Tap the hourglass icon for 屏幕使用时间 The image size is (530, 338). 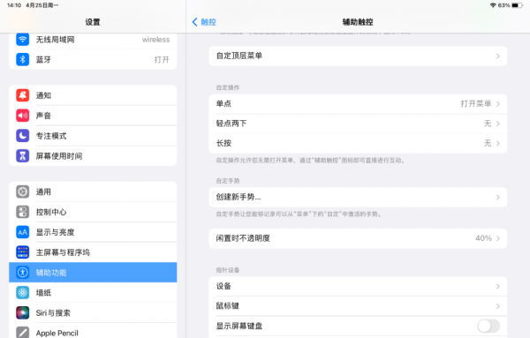pyautogui.click(x=23, y=156)
